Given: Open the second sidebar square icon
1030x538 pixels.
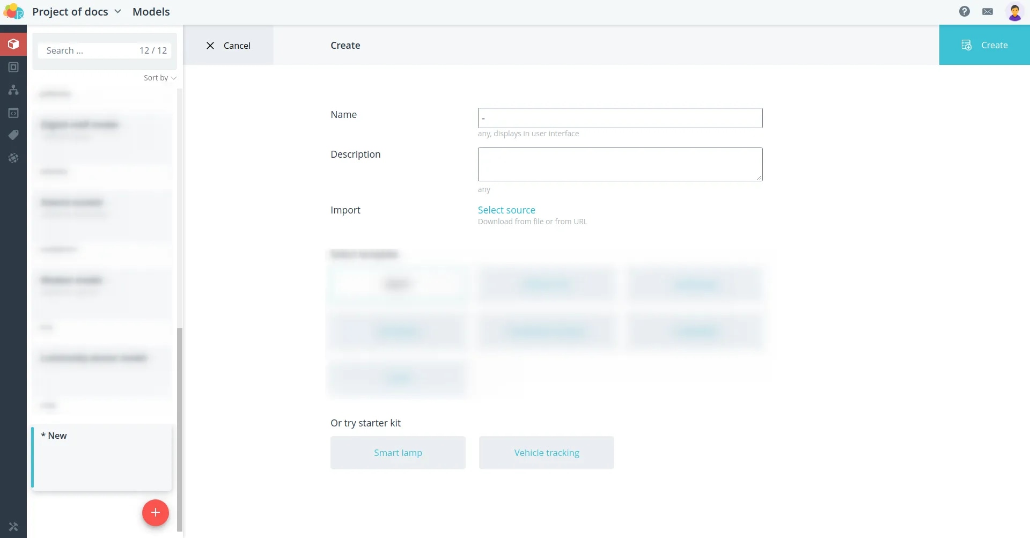Looking at the screenshot, I should point(13,67).
